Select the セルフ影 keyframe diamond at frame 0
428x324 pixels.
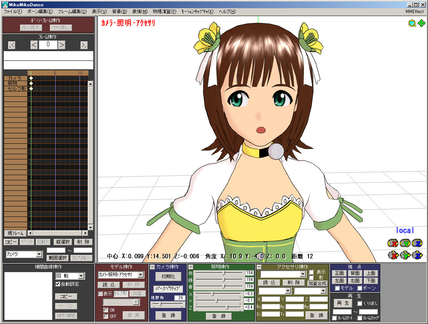coord(31,88)
